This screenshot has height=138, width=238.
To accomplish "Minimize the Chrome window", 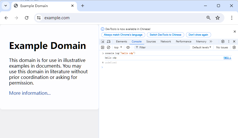I will point(205,6).
